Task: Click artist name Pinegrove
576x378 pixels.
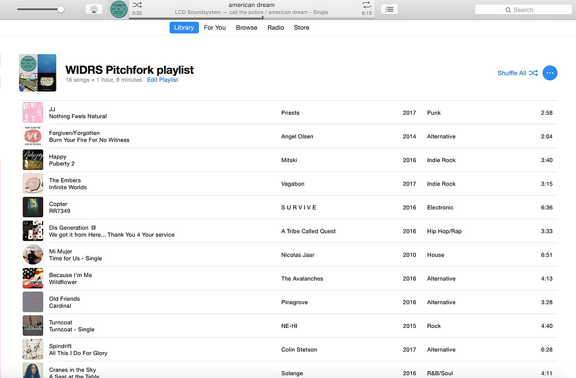Action: click(x=294, y=303)
